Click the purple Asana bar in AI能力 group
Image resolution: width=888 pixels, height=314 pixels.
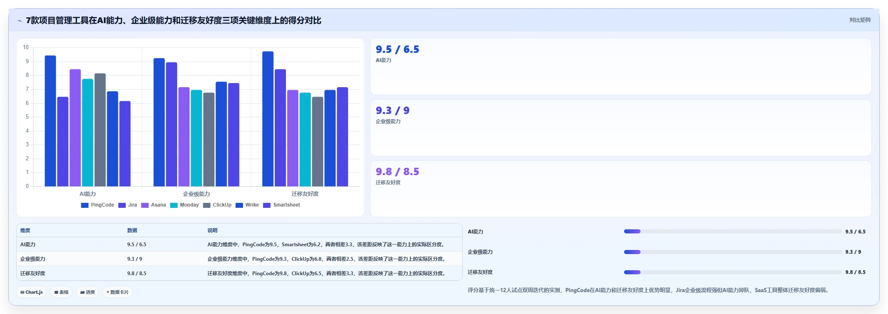pyautogui.click(x=75, y=128)
